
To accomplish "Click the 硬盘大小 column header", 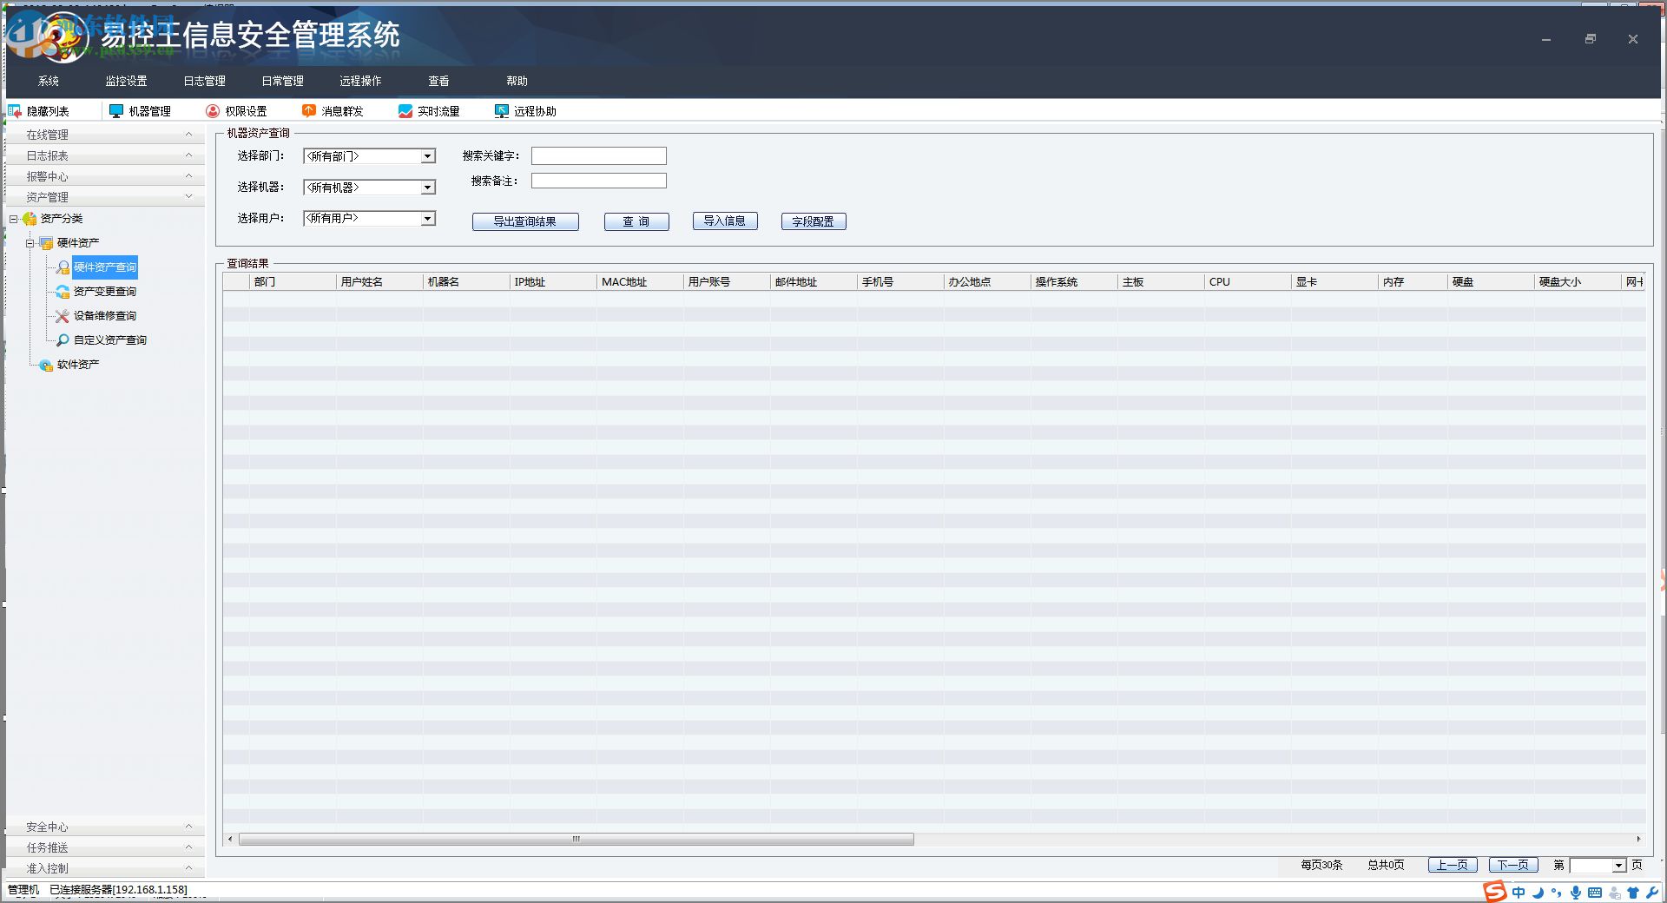I will click(x=1578, y=282).
